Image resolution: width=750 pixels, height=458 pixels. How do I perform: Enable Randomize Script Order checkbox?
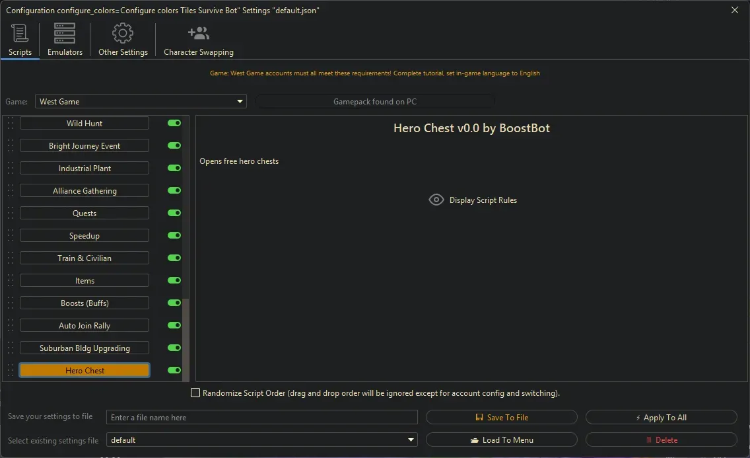[195, 393]
